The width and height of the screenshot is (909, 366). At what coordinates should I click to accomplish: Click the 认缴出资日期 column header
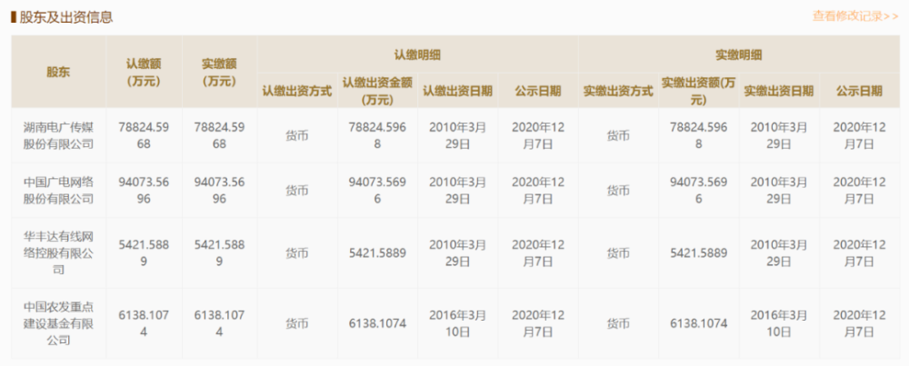click(x=457, y=91)
